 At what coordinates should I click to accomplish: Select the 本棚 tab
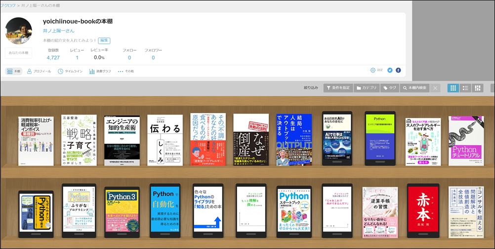(13, 71)
